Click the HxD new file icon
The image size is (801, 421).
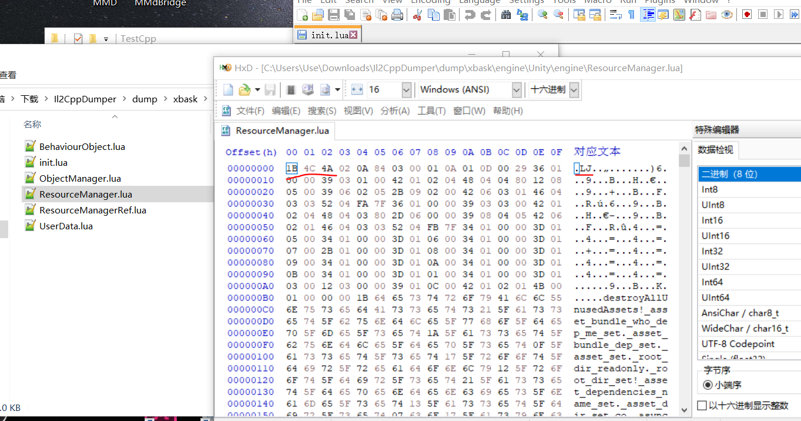tap(228, 90)
